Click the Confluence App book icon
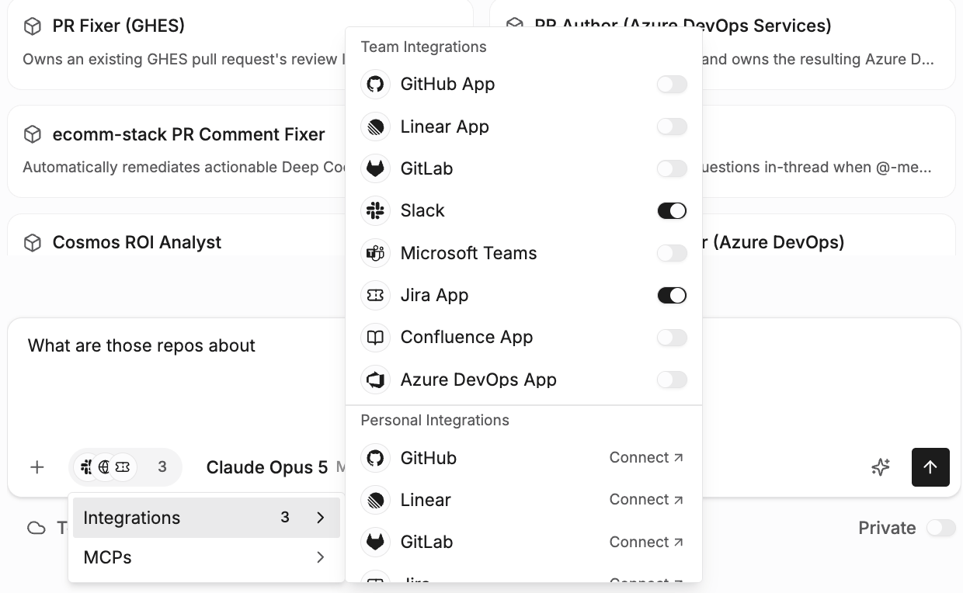 point(376,337)
